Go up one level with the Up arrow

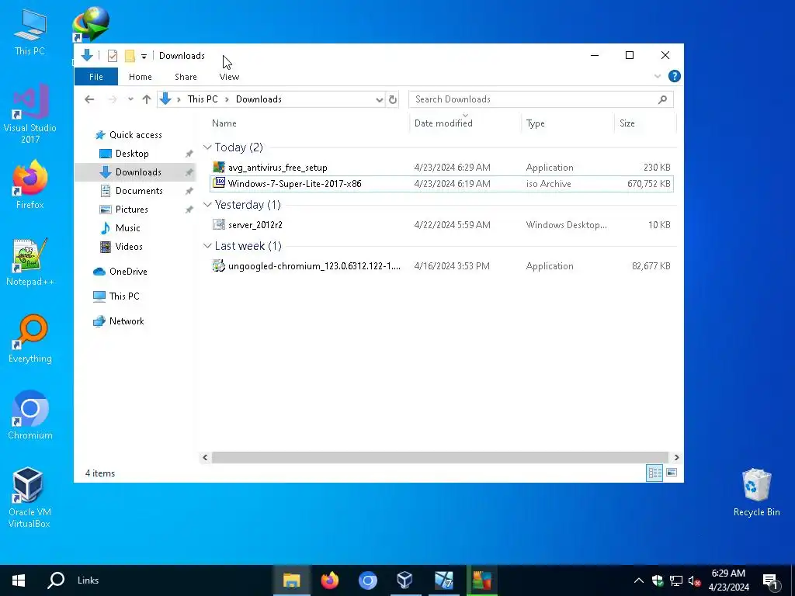147,99
